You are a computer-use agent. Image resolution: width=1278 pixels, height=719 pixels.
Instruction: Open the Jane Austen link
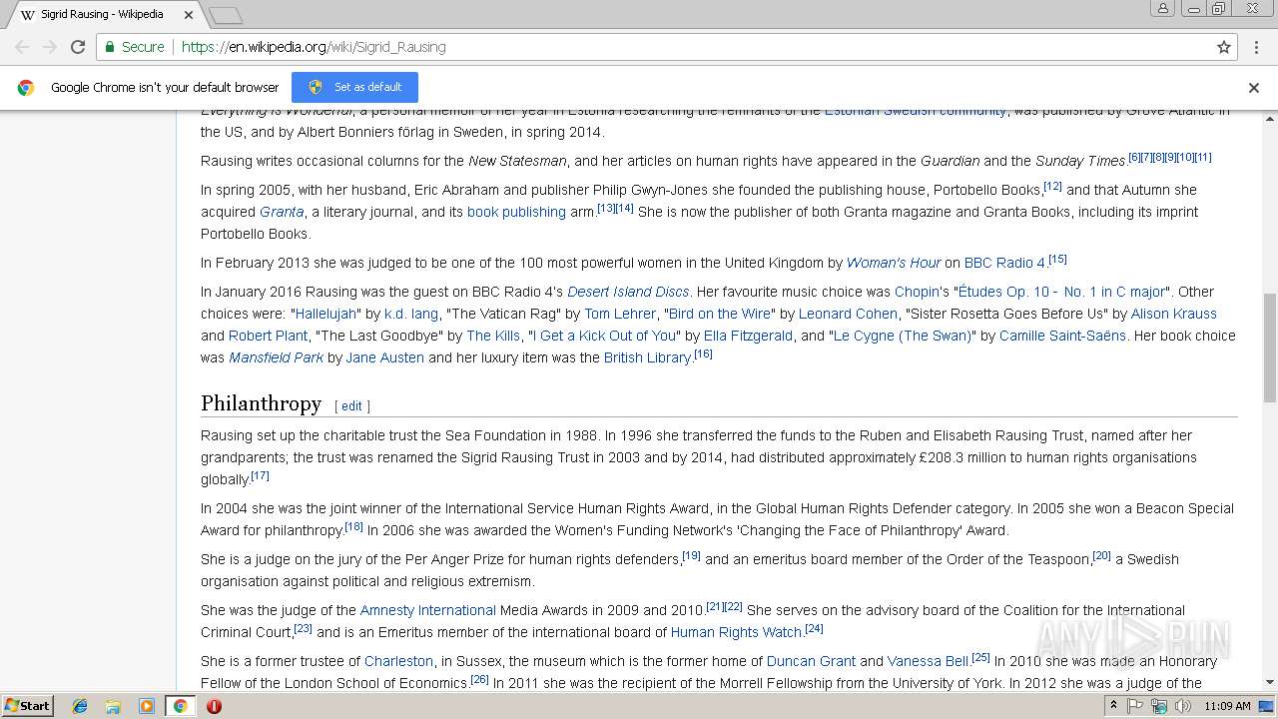pyautogui.click(x=385, y=358)
